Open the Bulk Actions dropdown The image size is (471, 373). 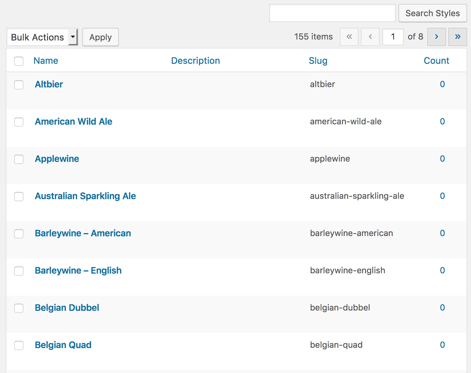point(42,37)
